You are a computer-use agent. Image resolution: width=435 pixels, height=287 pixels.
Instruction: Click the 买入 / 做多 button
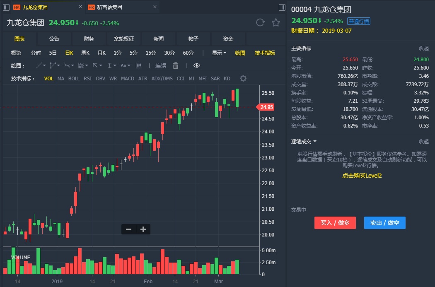[x=335, y=223]
